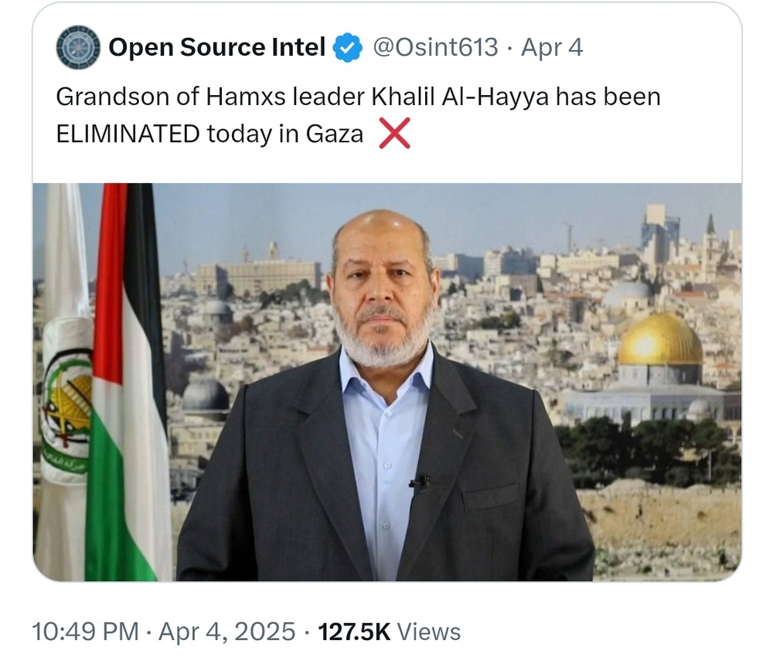This screenshot has height=668, width=773.
Task: Open the @Osint613 handle link
Action: pyautogui.click(x=435, y=48)
